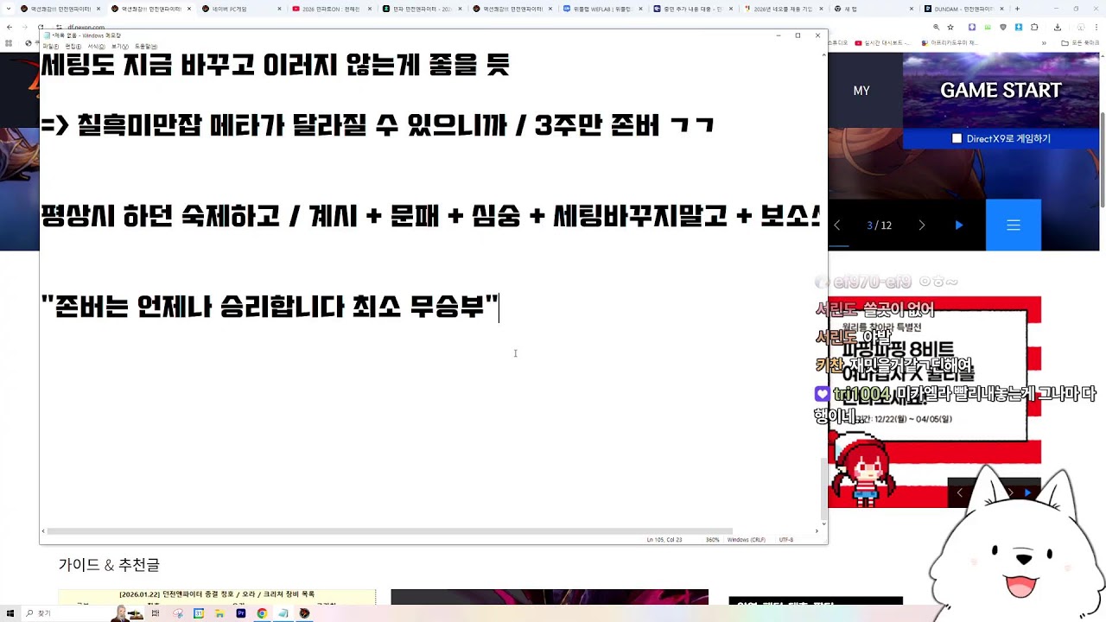Open the 파일 menu in Notepad
The height and width of the screenshot is (622, 1106).
(x=50, y=47)
